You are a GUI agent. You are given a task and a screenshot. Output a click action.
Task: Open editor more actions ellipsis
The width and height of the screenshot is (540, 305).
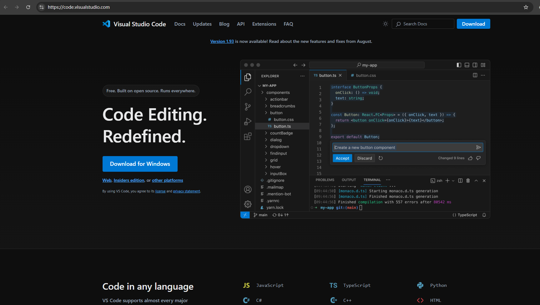483,75
